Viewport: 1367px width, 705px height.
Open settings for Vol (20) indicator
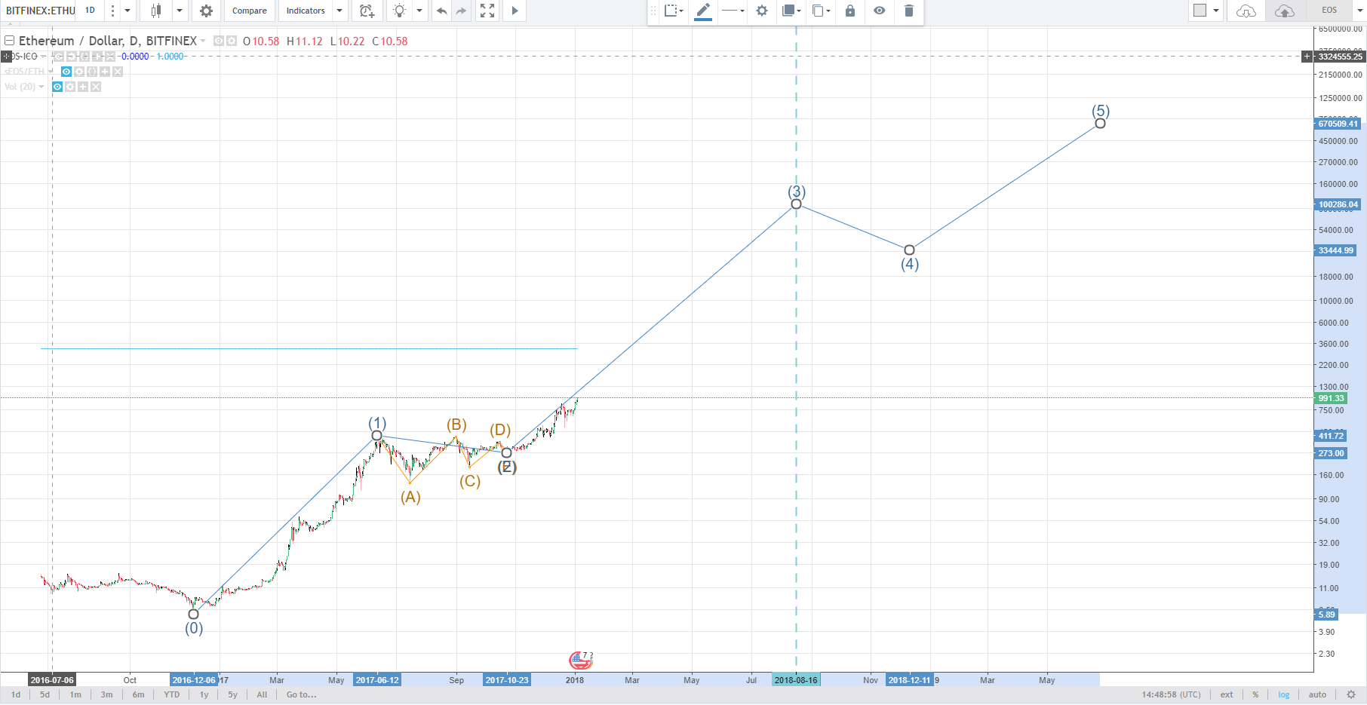pyautogui.click(x=69, y=87)
